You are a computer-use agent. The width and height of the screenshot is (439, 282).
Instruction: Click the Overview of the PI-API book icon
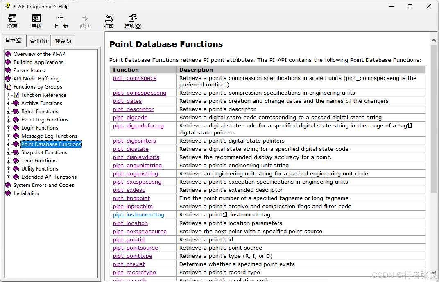pyautogui.click(x=9, y=54)
